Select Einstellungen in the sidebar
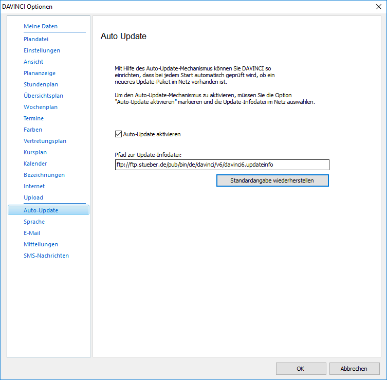This screenshot has width=387, height=380. [42, 50]
